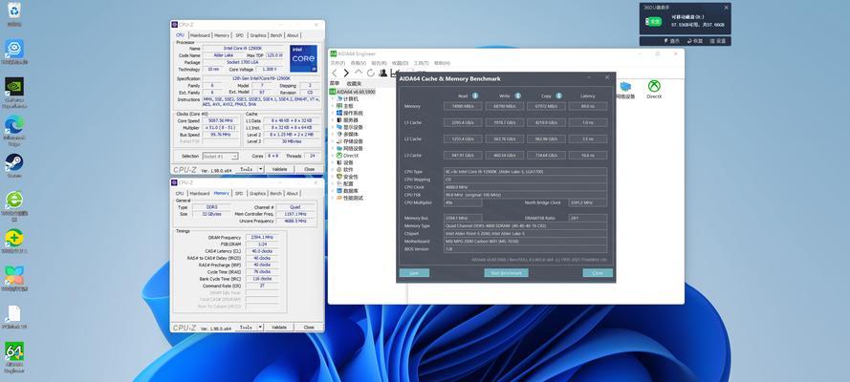Click the Back arrow in the AIDA64 toolbar
This screenshot has height=382, width=850.
click(x=335, y=73)
